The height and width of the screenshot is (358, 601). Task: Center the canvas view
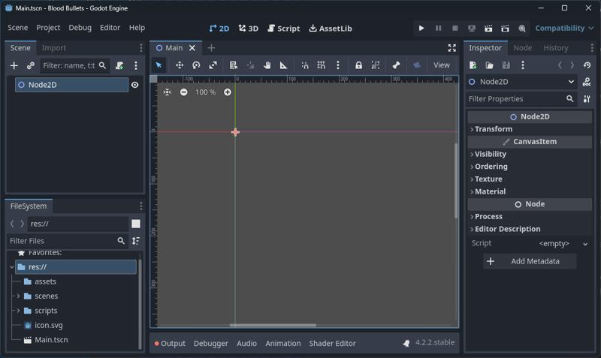point(167,92)
